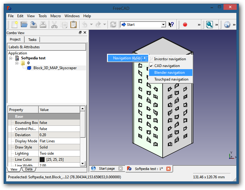245x190 pixels.
Task: Click the Softpedia test document icon
Action: (17, 58)
